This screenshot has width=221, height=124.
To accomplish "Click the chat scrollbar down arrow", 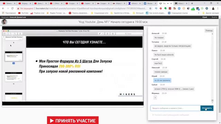I will click(x=212, y=103).
